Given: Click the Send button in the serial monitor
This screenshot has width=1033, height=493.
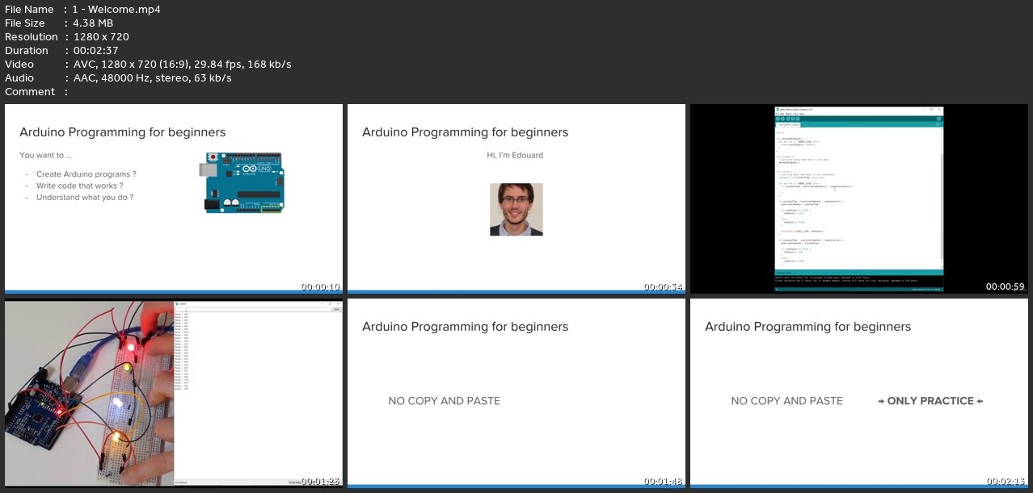Looking at the screenshot, I should [x=335, y=309].
